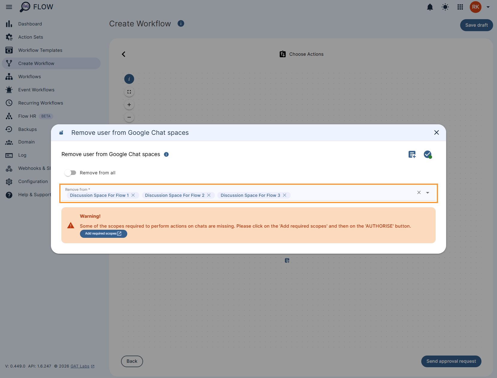Remove Discussion Space For Flow 3 chip
Viewport: 497px width, 378px height.
tap(285, 195)
